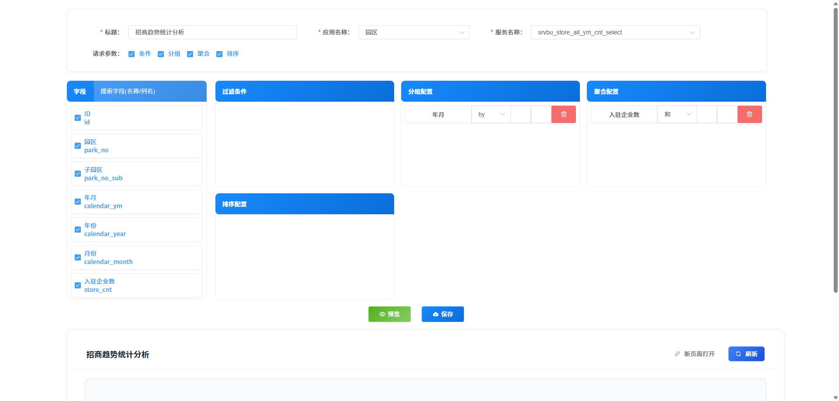Toggle the 分组 request parameter checkbox
The width and height of the screenshot is (839, 401).
pyautogui.click(x=161, y=54)
